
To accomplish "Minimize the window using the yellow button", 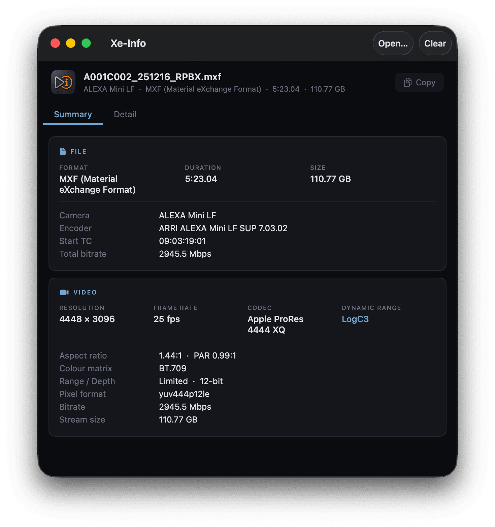I will (x=71, y=43).
